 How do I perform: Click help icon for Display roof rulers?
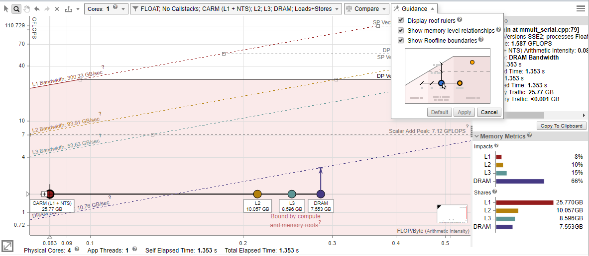pos(460,19)
